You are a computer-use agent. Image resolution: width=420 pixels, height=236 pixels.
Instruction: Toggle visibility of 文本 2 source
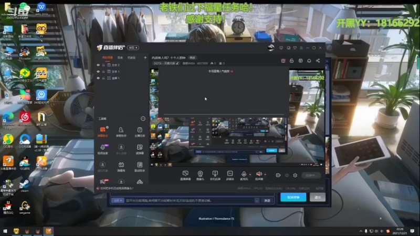point(98,65)
